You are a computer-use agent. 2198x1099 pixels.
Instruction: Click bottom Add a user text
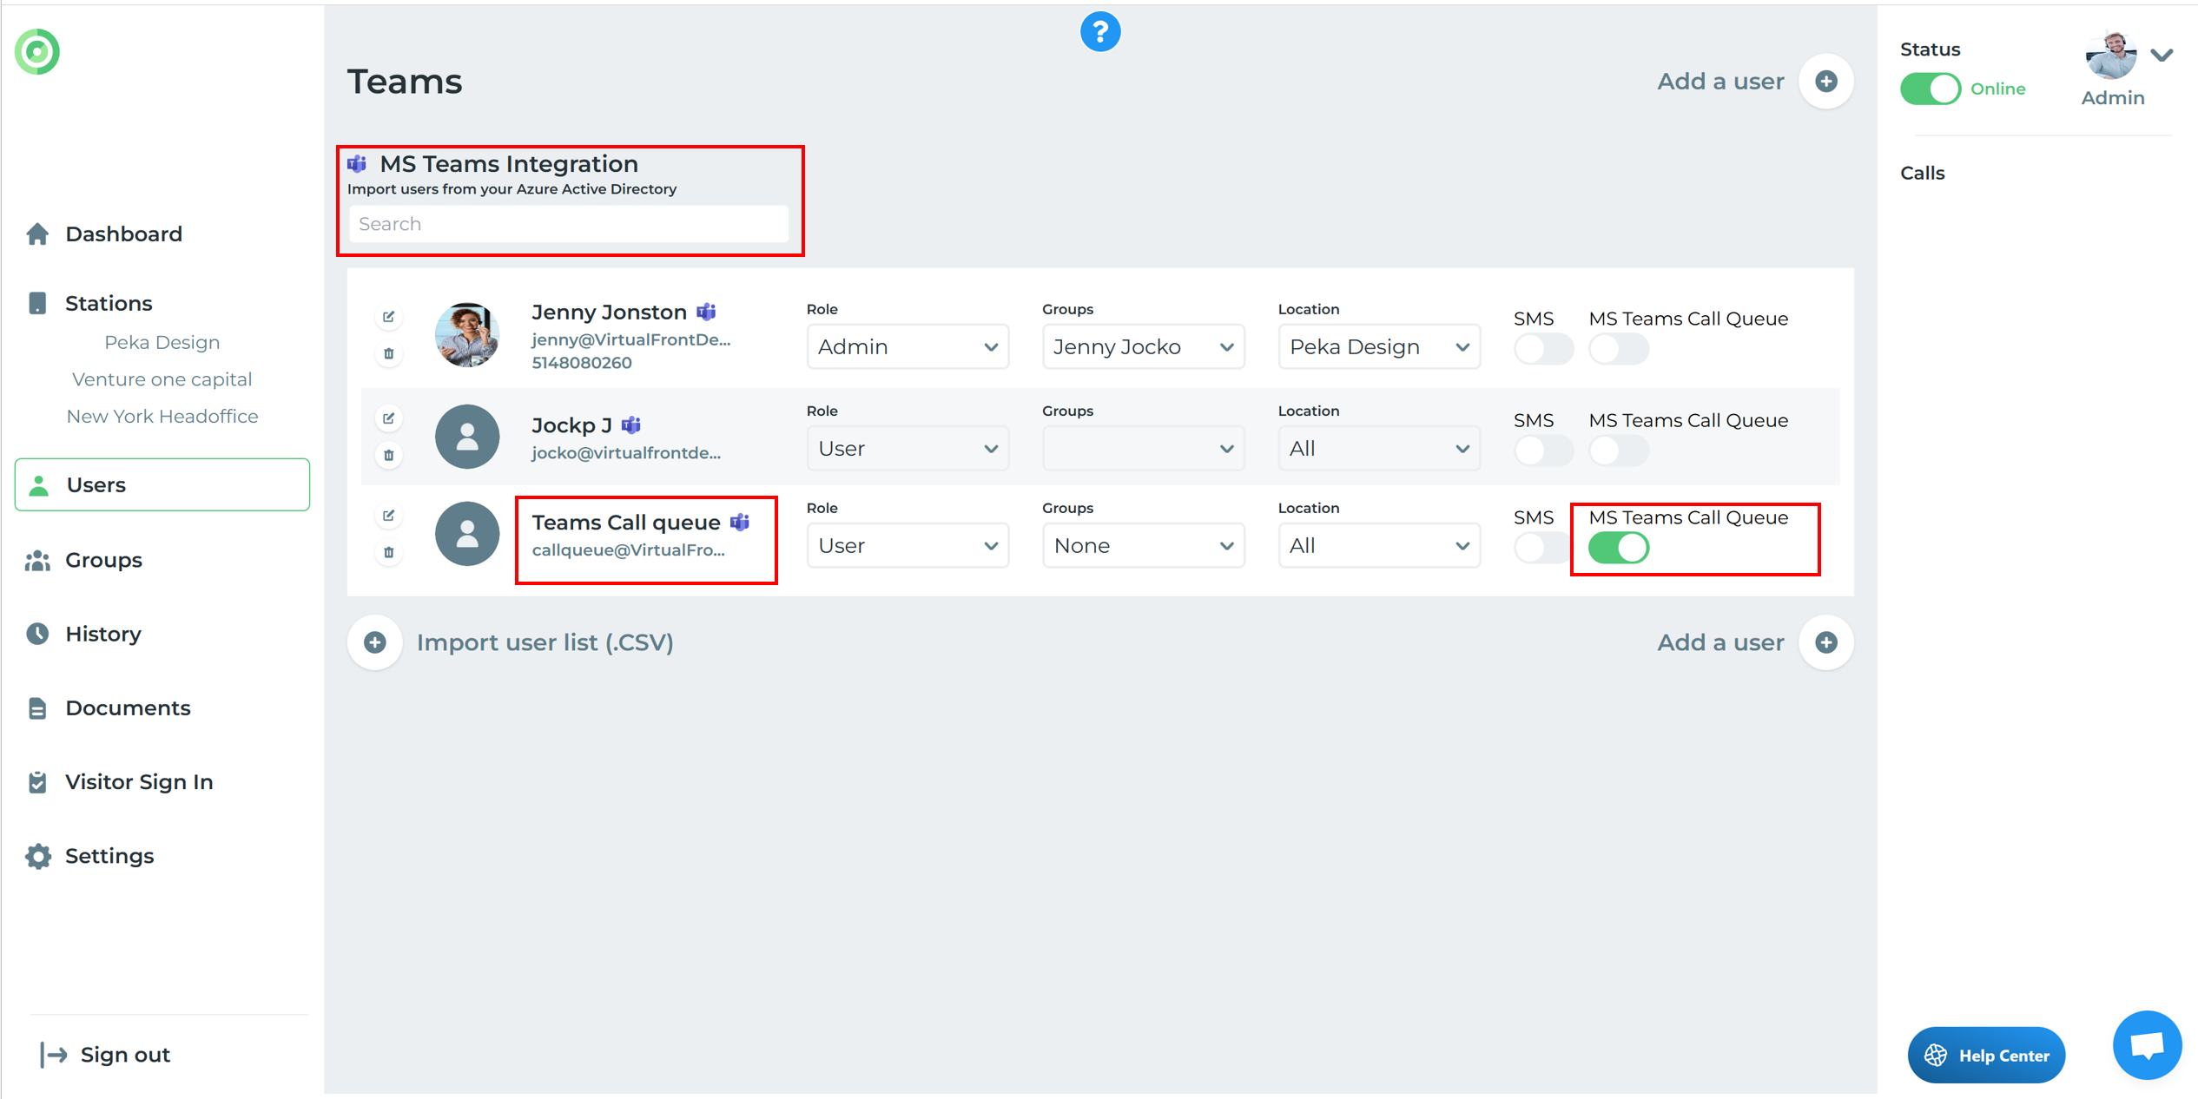click(1720, 642)
